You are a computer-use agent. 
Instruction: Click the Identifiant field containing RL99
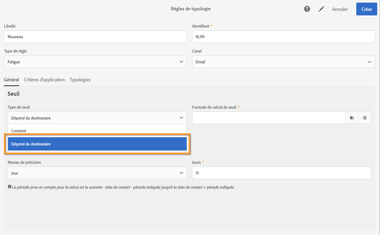pos(283,37)
